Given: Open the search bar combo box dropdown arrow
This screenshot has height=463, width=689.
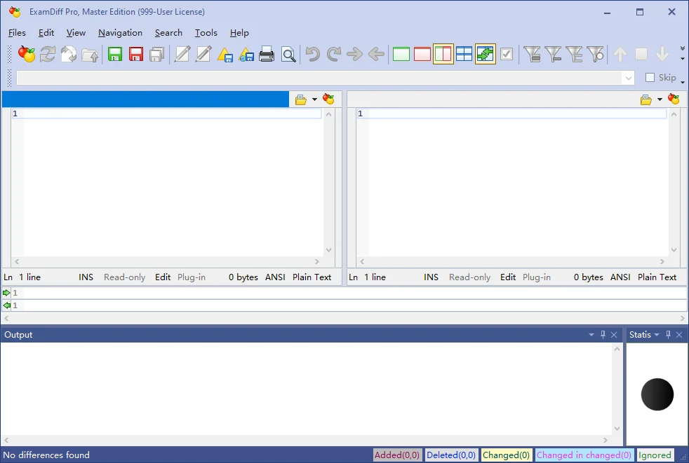Looking at the screenshot, I should [629, 78].
